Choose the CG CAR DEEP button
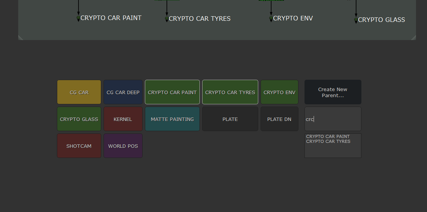 click(123, 92)
